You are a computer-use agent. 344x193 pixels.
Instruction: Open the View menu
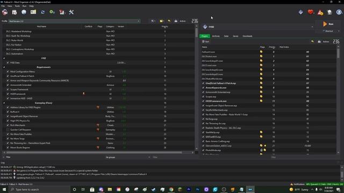pos(10,6)
